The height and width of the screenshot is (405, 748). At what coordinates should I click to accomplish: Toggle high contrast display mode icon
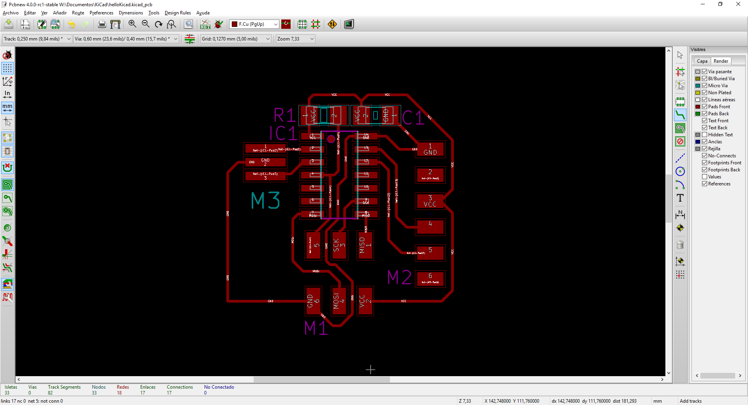[x=7, y=284]
